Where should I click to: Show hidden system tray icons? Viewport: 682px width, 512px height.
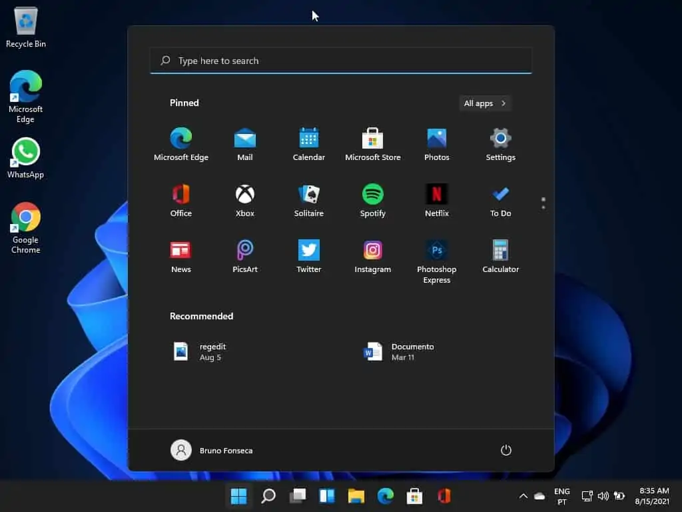[523, 496]
